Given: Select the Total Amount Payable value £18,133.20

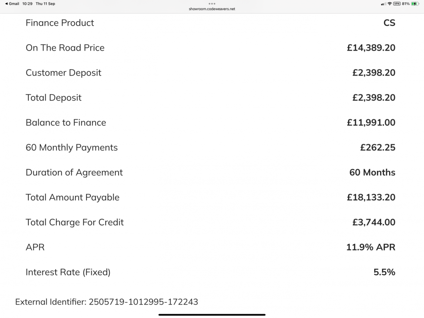Looking at the screenshot, I should click(371, 197).
